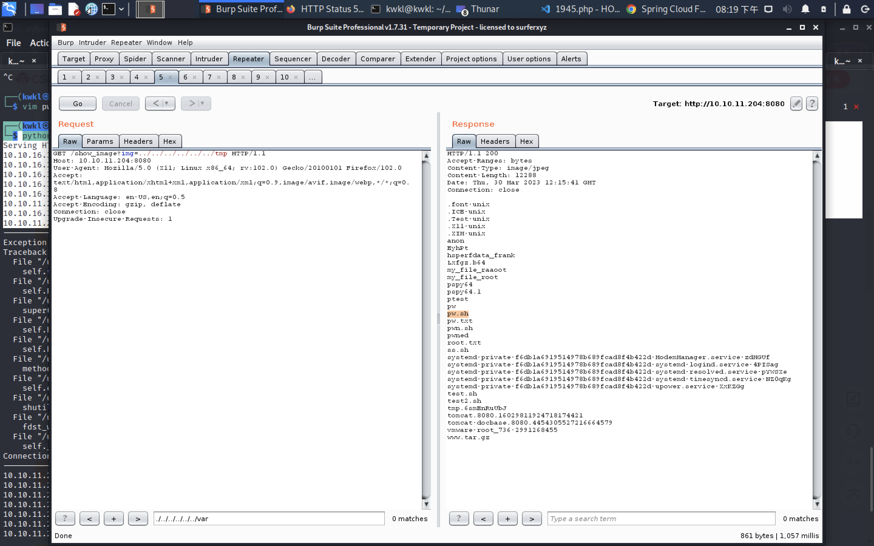Screen dimensions: 874x546
Task: Click the Comparer tool icon
Action: pos(378,58)
